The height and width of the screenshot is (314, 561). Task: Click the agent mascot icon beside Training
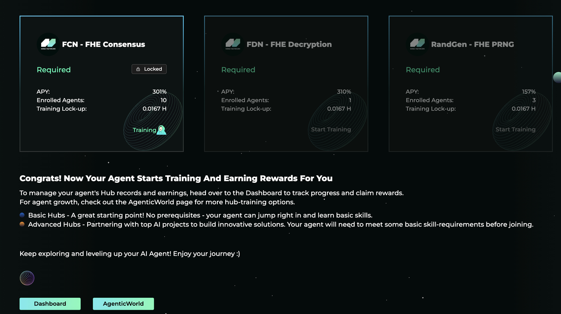pyautogui.click(x=162, y=130)
